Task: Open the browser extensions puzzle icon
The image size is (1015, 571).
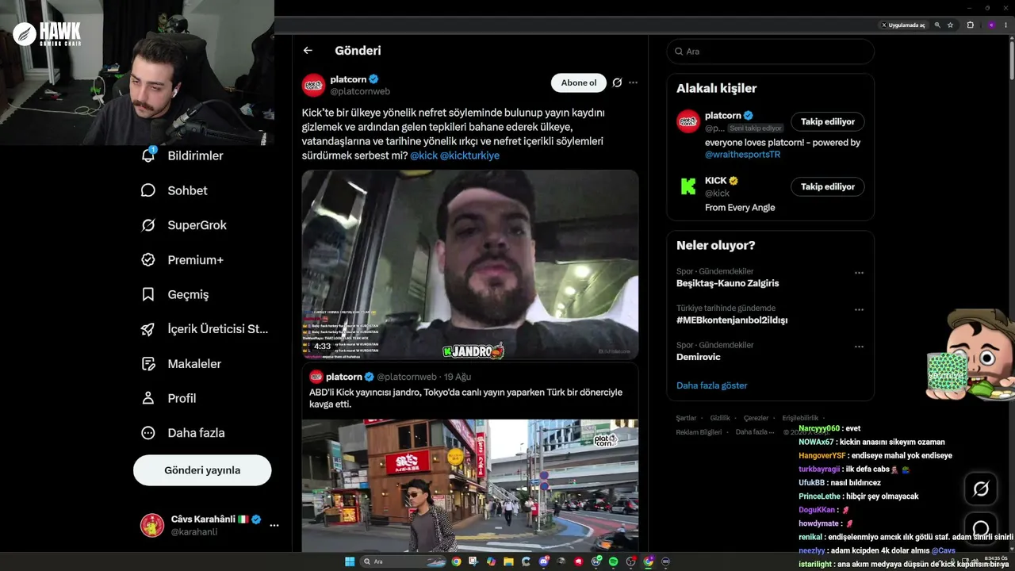Action: coord(970,25)
